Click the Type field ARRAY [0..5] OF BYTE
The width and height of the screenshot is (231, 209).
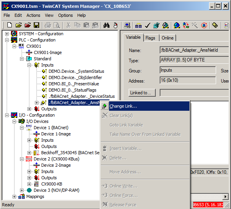coord(194,60)
